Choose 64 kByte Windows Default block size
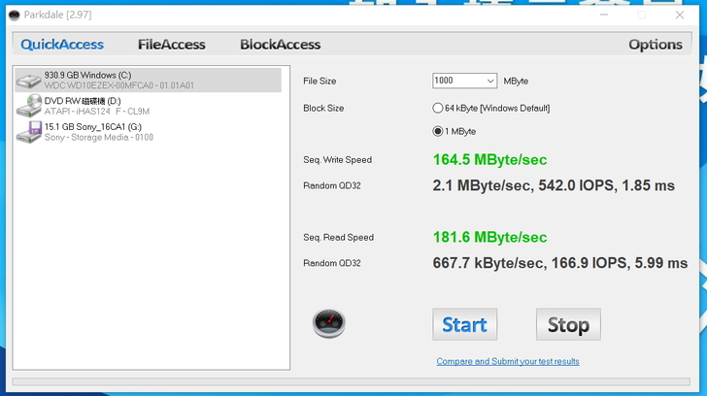 [x=491, y=108]
